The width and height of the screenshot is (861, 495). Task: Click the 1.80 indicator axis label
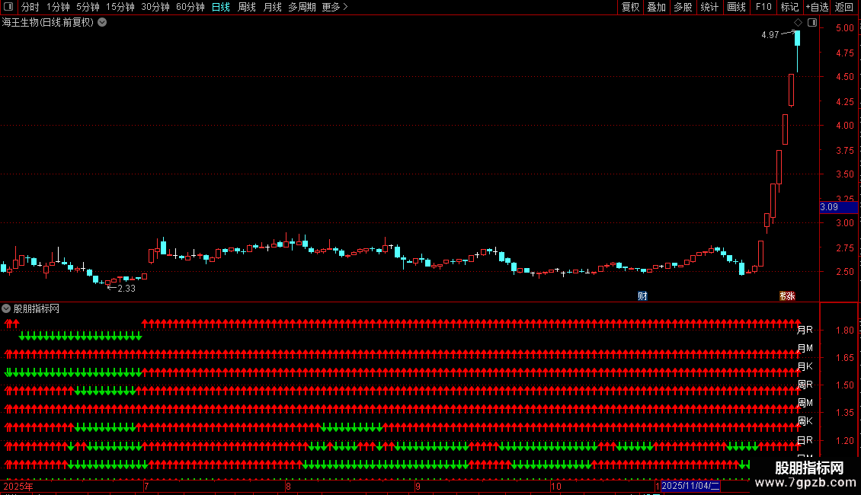(x=844, y=331)
